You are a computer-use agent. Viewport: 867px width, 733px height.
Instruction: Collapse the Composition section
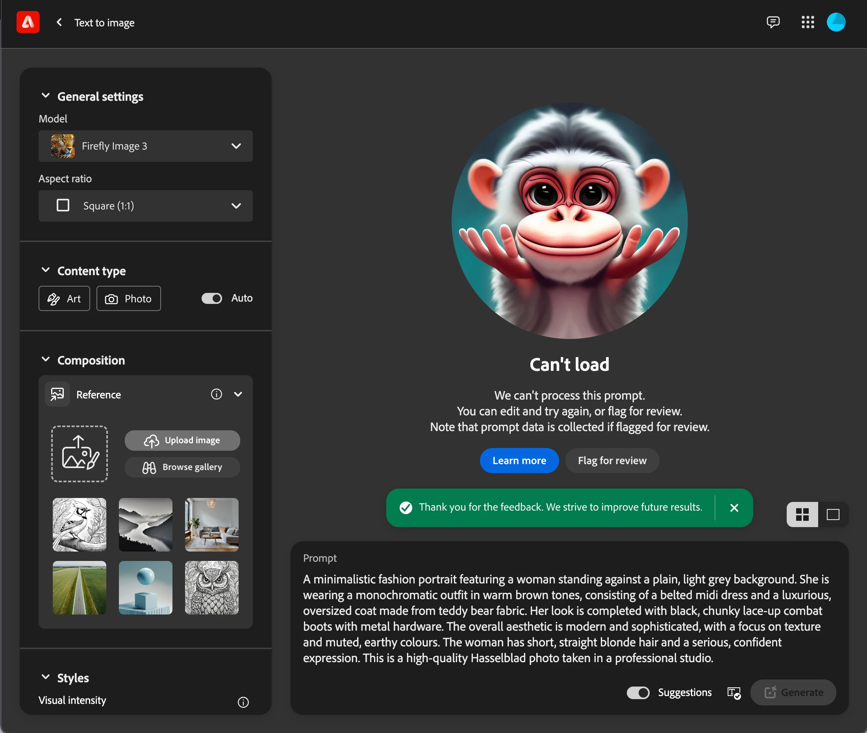point(46,359)
